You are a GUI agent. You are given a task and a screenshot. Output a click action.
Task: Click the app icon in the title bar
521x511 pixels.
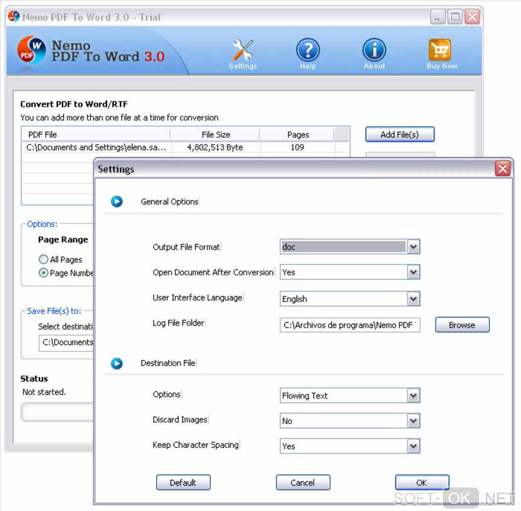coord(14,16)
